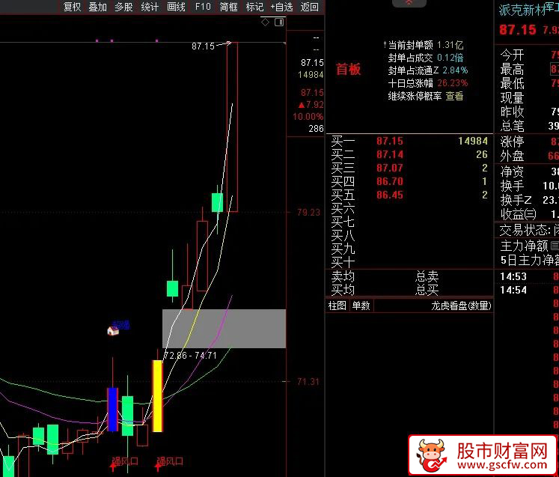Click the rightmost purple marker at chart top
This screenshot has height=477, width=559.
point(157,40)
